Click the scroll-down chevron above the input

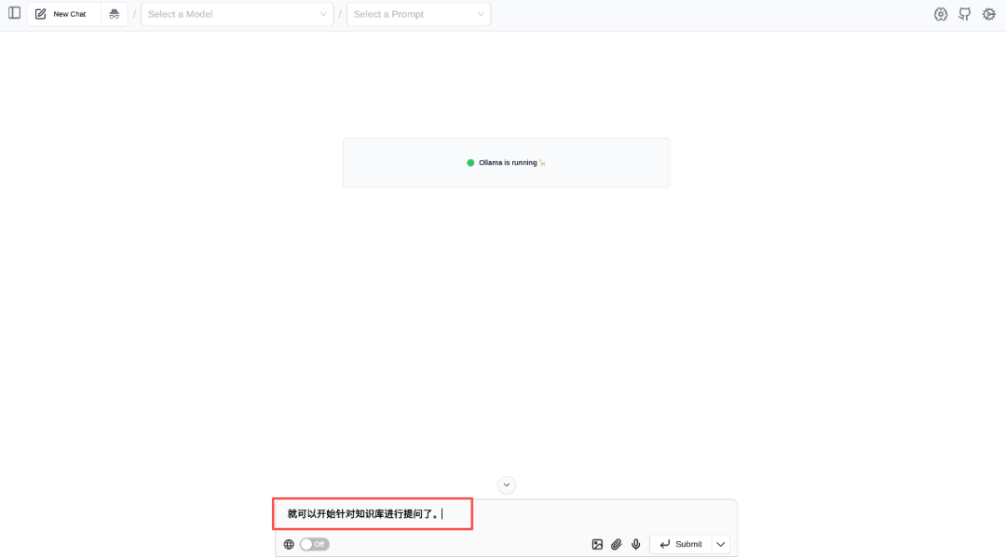(506, 484)
